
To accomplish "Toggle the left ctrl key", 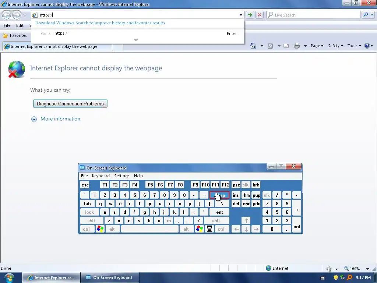I will point(87,229).
